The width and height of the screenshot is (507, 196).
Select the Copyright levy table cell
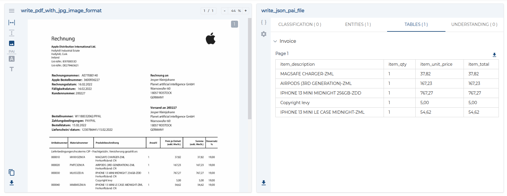[330, 103]
